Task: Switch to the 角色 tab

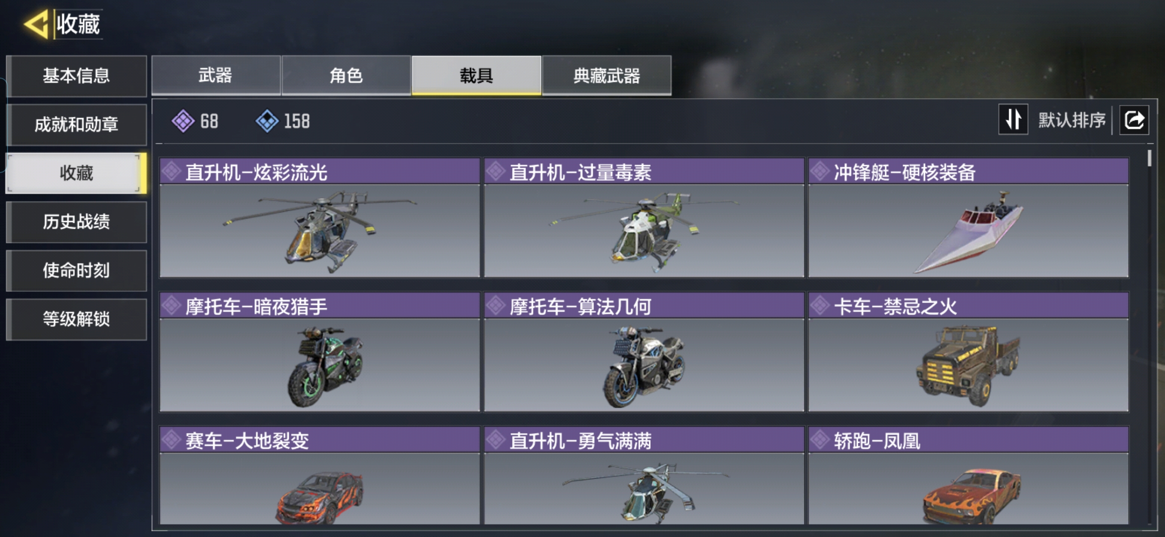Action: 346,76
